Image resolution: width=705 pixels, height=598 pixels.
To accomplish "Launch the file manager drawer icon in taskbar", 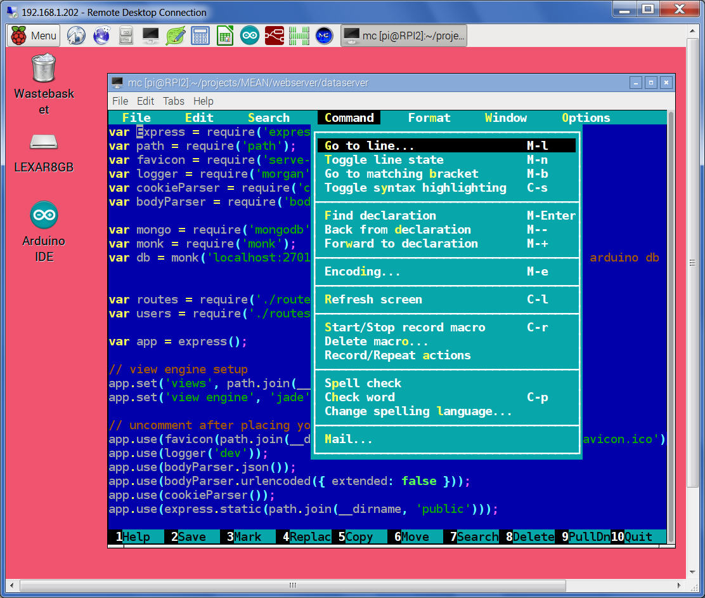I will point(126,36).
